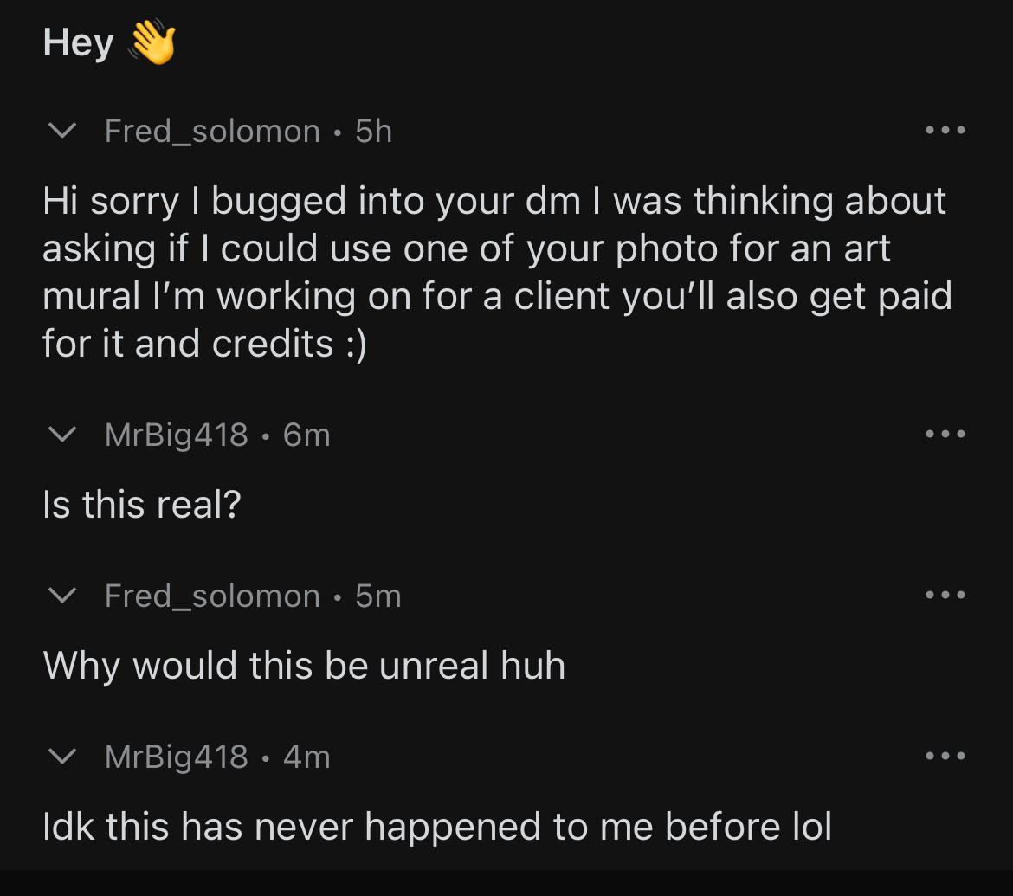The height and width of the screenshot is (896, 1013).
Task: Click the "Hey" message text
Action: tap(78, 42)
